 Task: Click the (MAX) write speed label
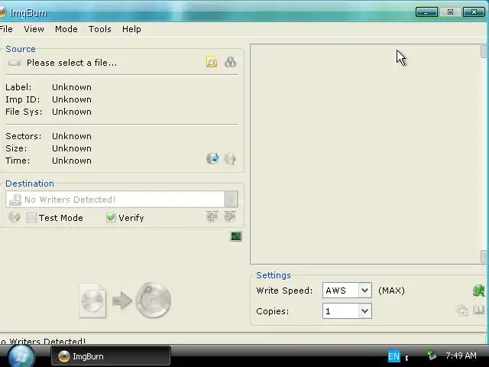(x=391, y=291)
